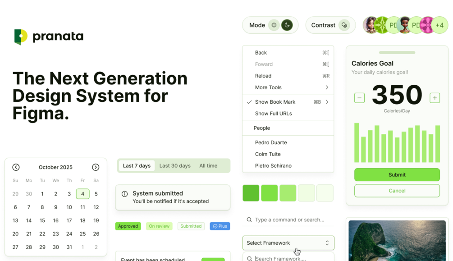
Task: Click the On review badge
Action: pos(159,226)
